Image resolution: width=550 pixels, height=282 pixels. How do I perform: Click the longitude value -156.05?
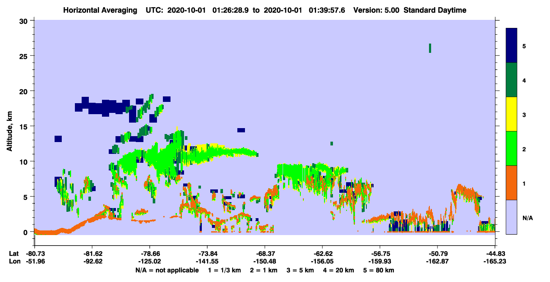pos(322,261)
